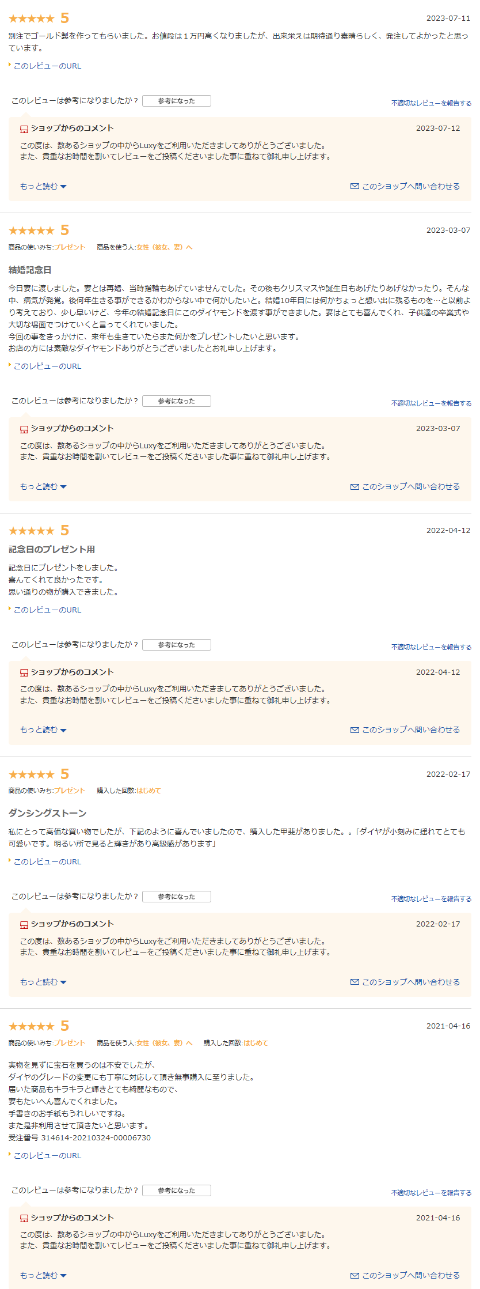
Task: Report the 結婚記念日 review as inappropriate
Action: tap(431, 403)
